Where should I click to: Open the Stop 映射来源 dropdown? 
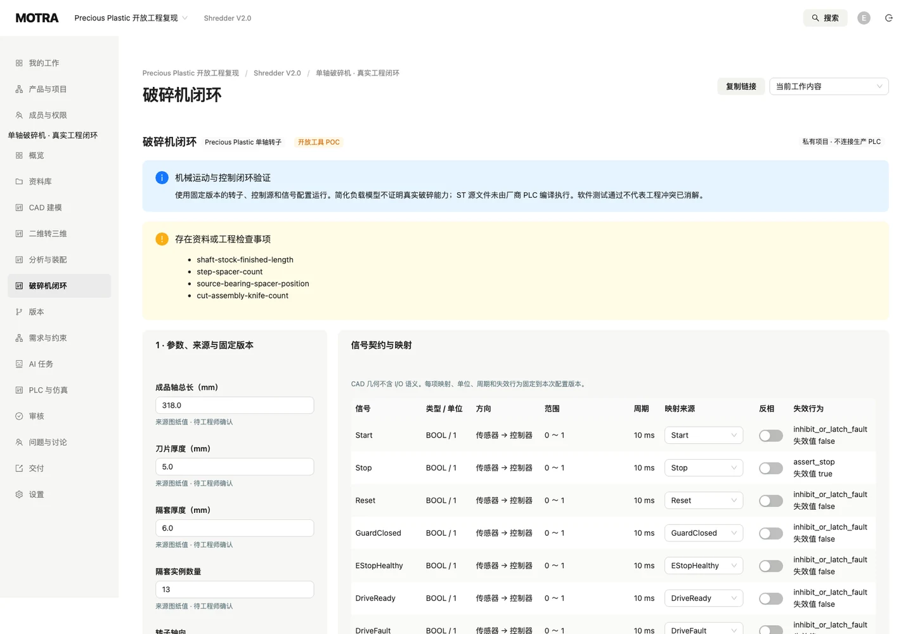coord(704,468)
